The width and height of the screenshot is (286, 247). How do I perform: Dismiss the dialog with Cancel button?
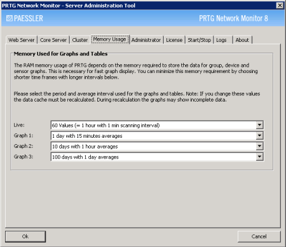[259, 236]
